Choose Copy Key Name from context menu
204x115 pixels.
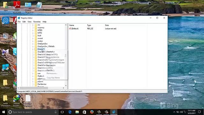point(53,78)
